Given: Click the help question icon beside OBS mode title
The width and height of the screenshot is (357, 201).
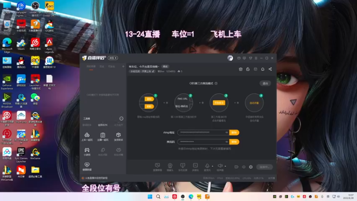Looking at the screenshot, I should [216, 84].
